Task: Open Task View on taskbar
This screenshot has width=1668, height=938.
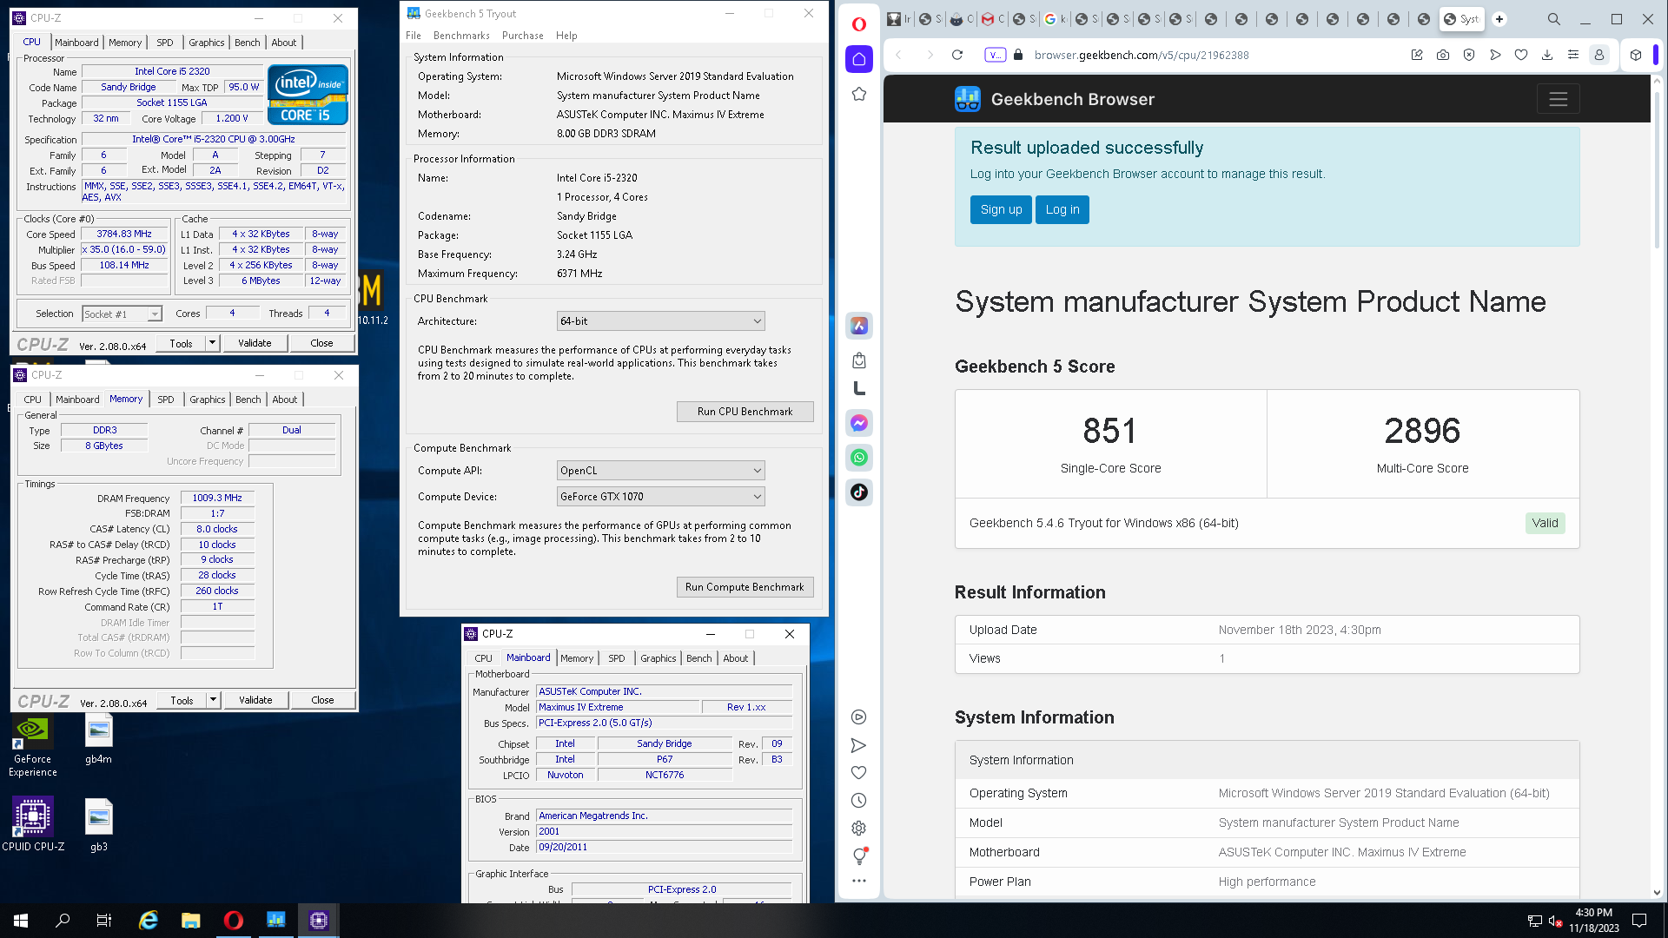Action: tap(104, 921)
